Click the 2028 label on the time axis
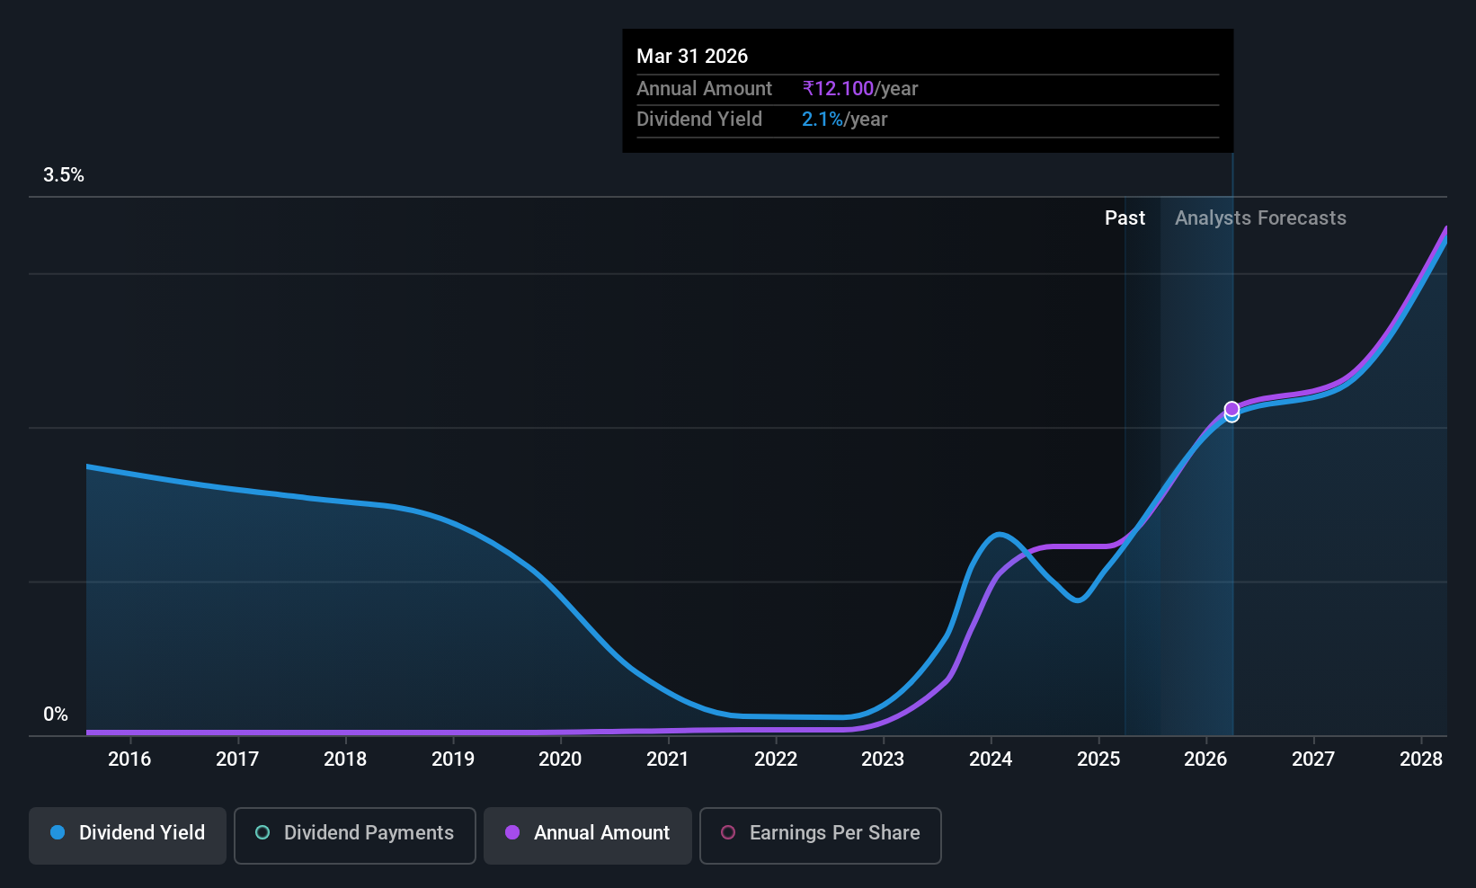 pos(1420,759)
